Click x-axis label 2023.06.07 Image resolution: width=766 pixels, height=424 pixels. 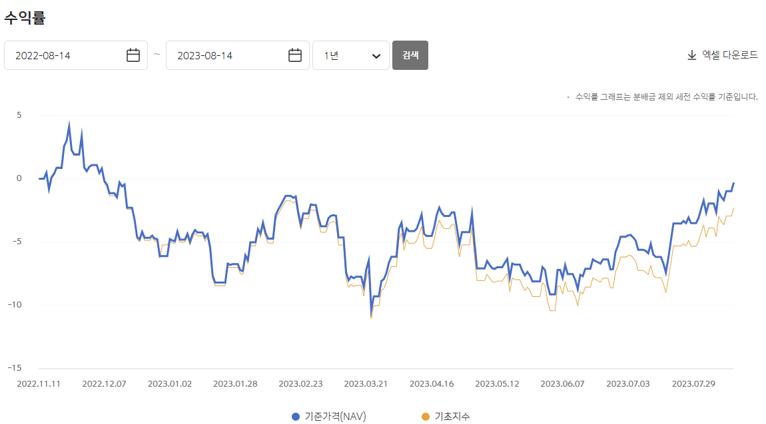pyautogui.click(x=562, y=383)
